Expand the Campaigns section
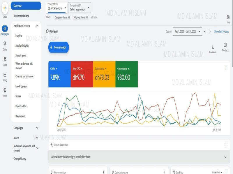This screenshot has height=174, width=233. point(37,128)
